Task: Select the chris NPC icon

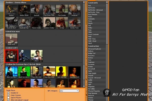Action: pyautogui.click(x=12, y=56)
